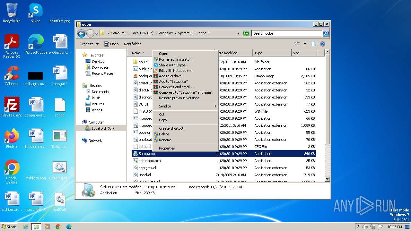Viewport: 411px width, 231px height.
Task: Choose Edit with Notepad++ menu entry
Action: click(x=175, y=71)
